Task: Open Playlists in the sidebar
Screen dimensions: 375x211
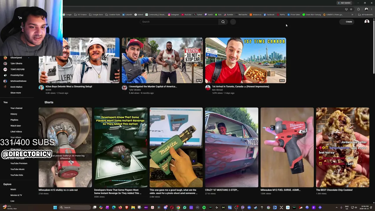Action: [x=14, y=120]
